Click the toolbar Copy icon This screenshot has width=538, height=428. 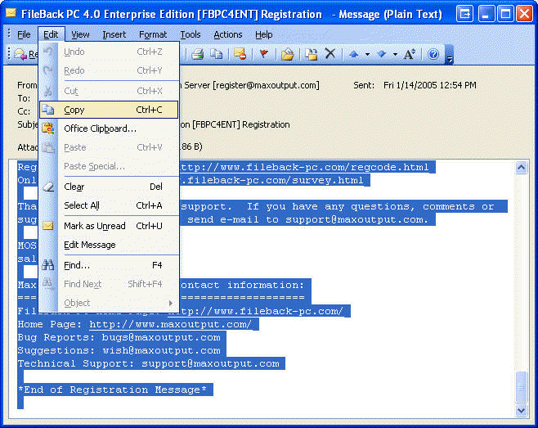216,54
